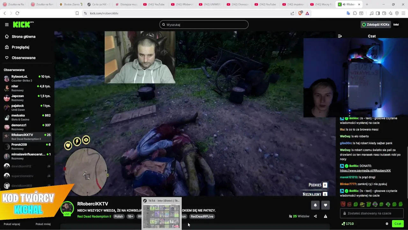Open the Brave VPN shield icon
This screenshot has height=230, width=408.
coord(397,13)
